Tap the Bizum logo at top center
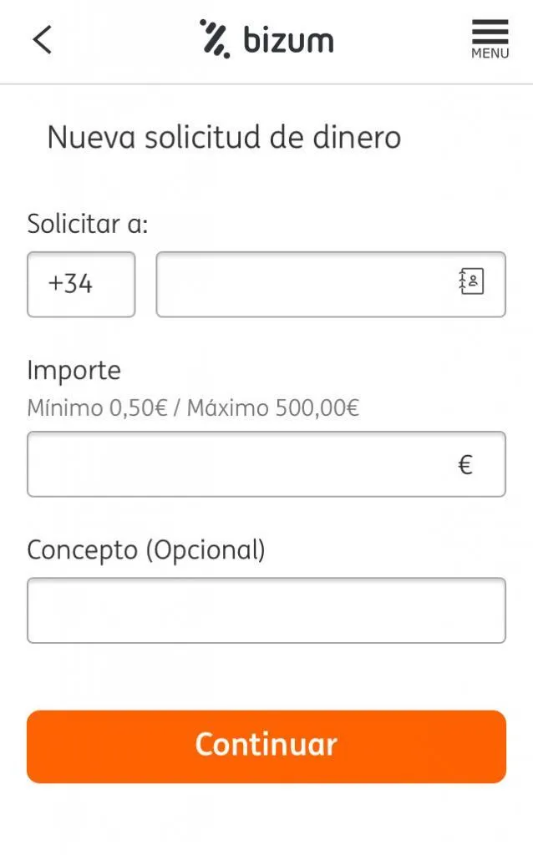 pyautogui.click(x=267, y=38)
